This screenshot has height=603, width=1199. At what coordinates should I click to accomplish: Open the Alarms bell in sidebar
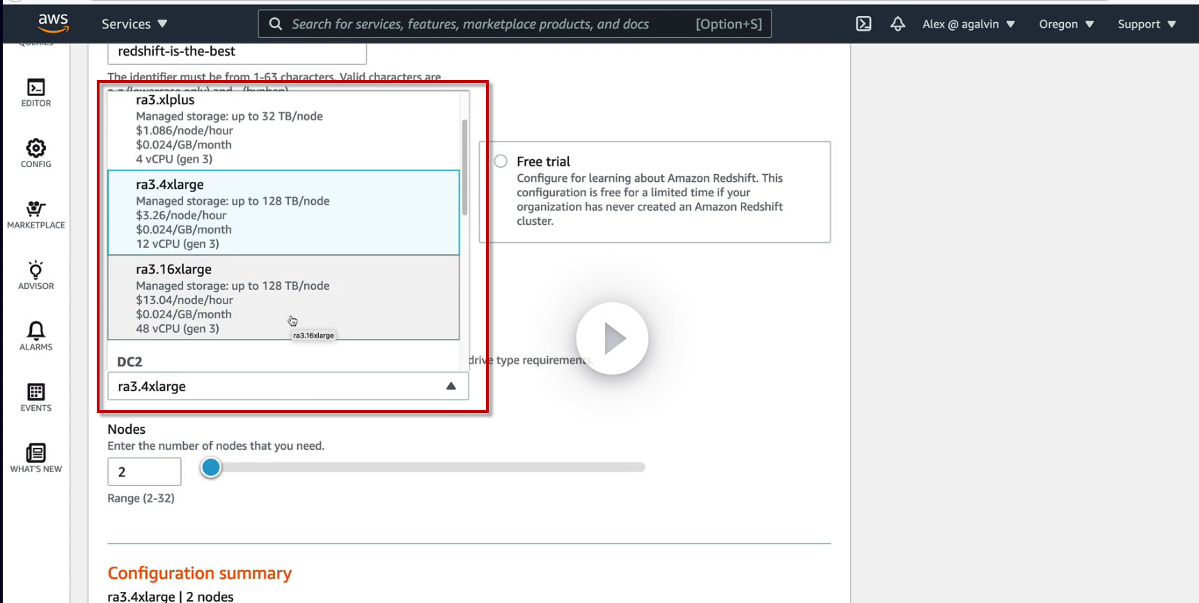click(36, 336)
